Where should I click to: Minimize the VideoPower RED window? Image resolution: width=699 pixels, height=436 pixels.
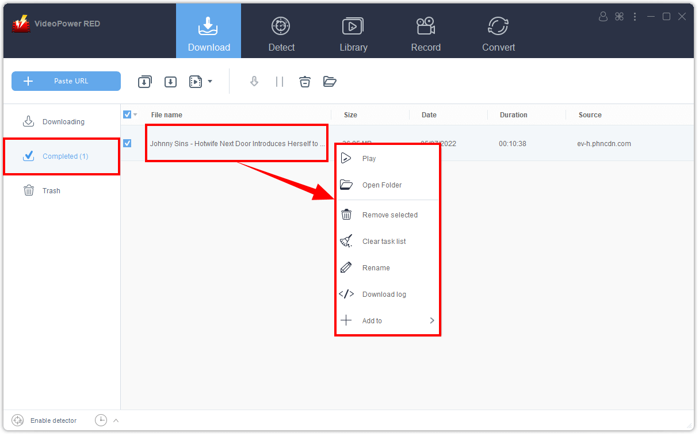tap(651, 17)
